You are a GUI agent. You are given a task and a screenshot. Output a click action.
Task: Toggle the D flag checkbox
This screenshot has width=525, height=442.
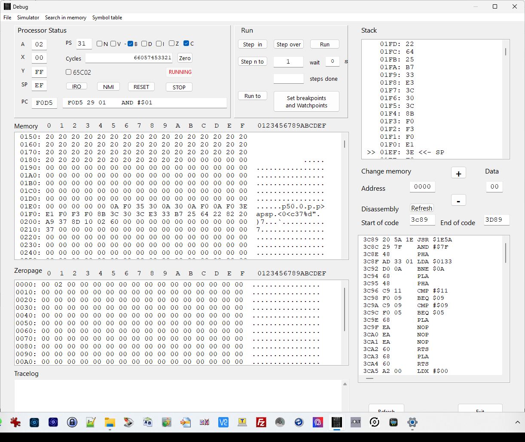click(144, 43)
